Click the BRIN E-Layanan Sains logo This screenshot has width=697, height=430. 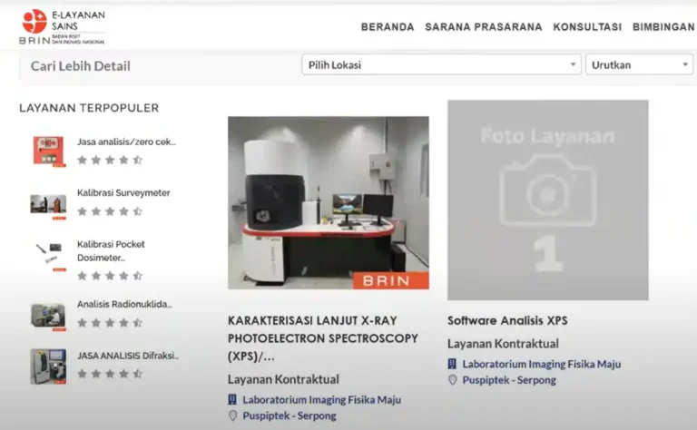point(62,27)
